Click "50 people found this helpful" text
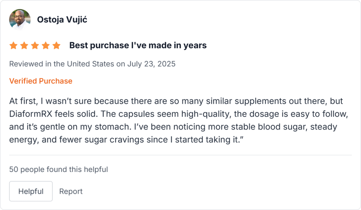The image size is (361, 210). pyautogui.click(x=59, y=170)
